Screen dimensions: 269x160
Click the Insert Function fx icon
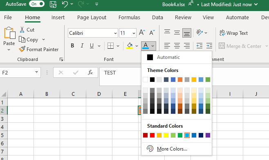point(90,72)
